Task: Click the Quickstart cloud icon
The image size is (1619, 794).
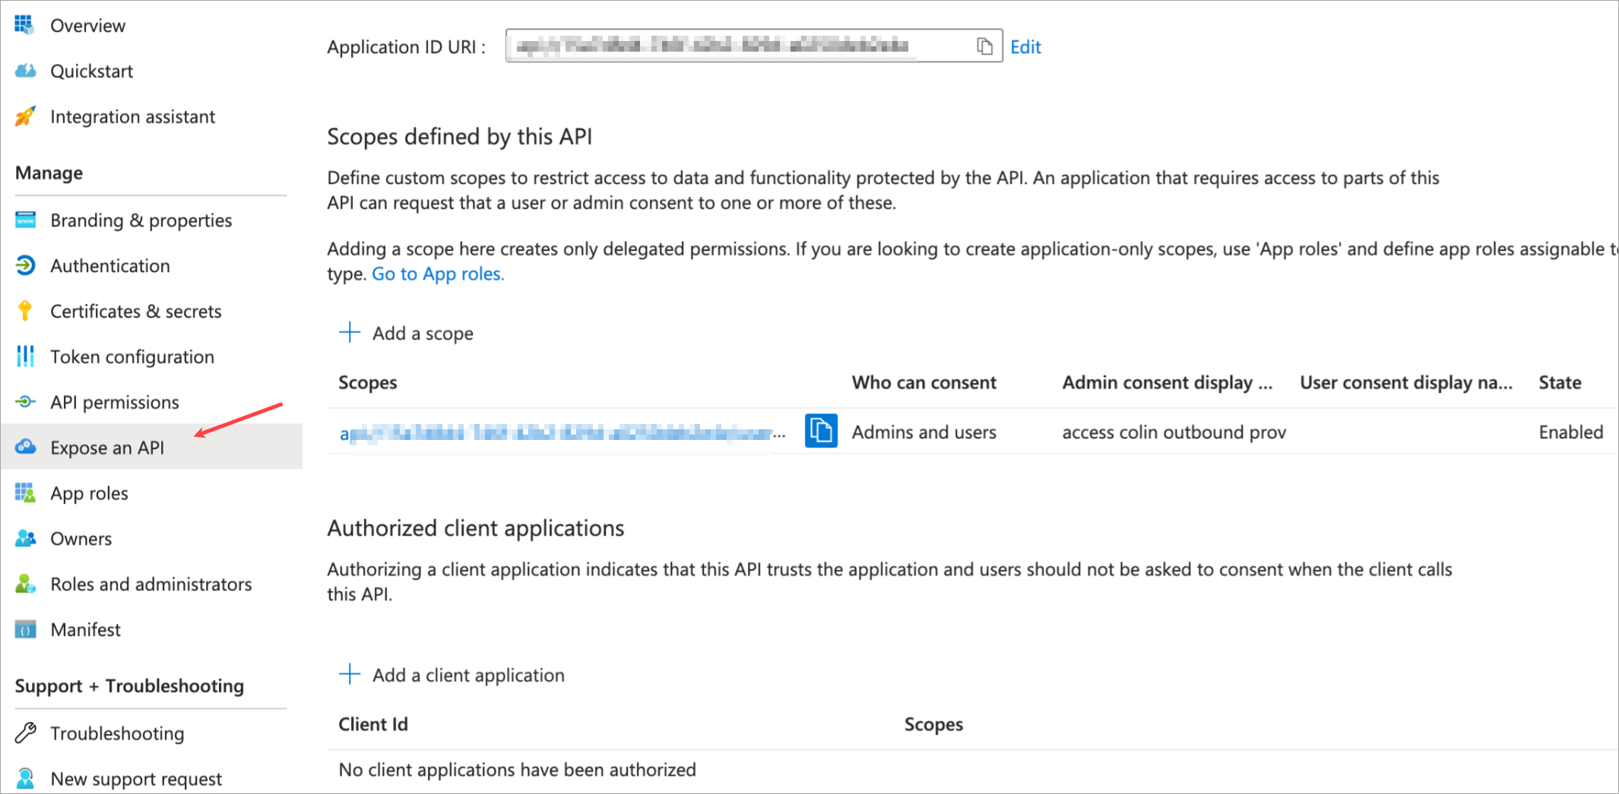Action: 25,70
